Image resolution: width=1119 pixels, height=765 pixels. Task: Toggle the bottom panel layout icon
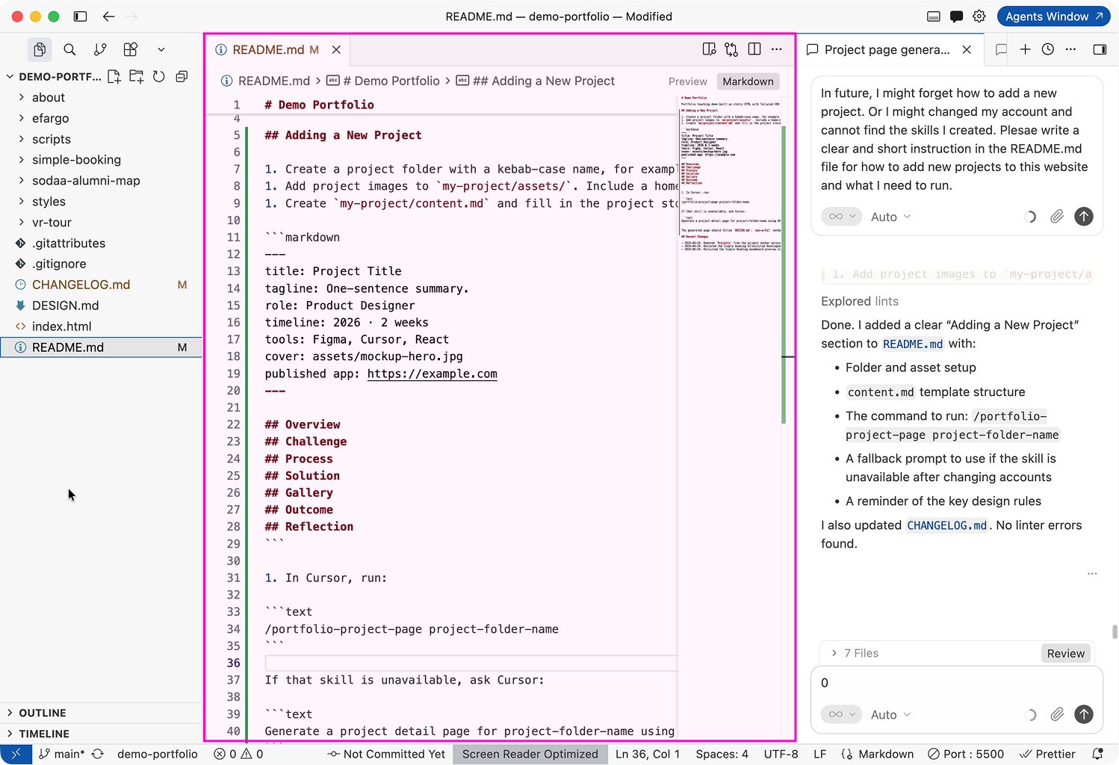pos(933,16)
